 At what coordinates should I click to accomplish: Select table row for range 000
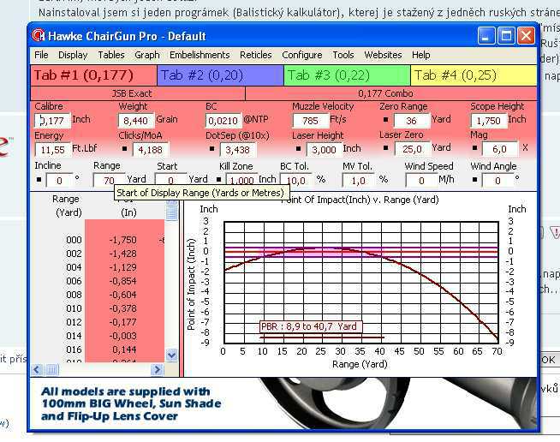98,240
